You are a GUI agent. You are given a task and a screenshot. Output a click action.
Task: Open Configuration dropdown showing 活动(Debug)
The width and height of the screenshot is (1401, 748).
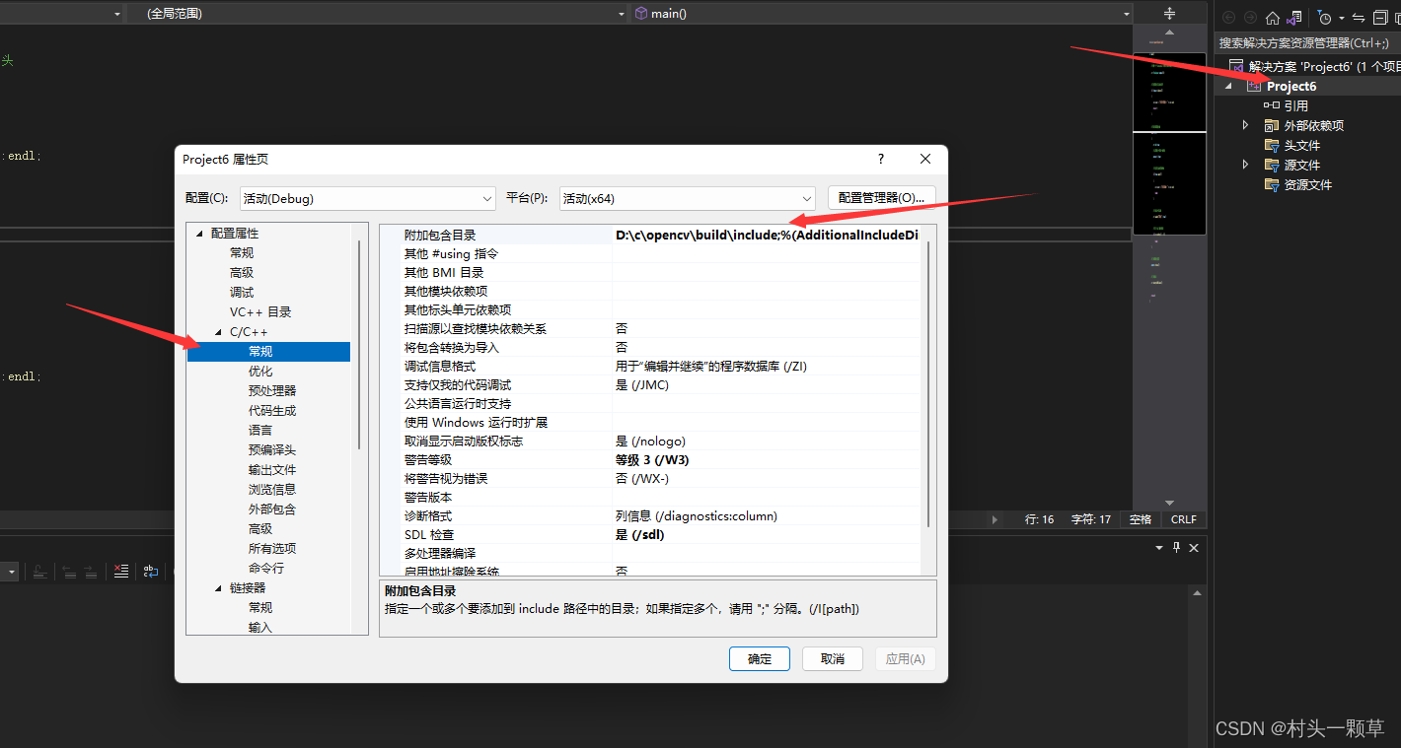(x=368, y=198)
